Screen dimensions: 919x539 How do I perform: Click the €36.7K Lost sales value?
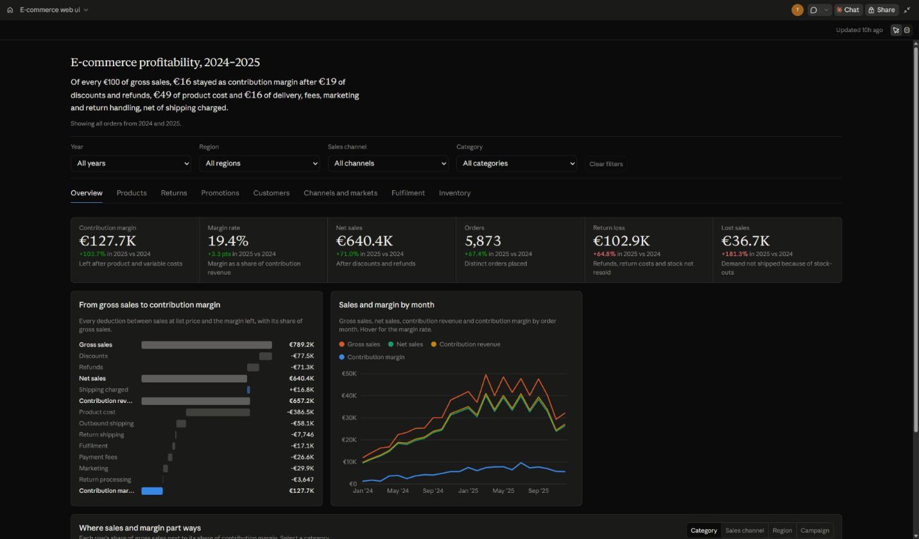(746, 241)
